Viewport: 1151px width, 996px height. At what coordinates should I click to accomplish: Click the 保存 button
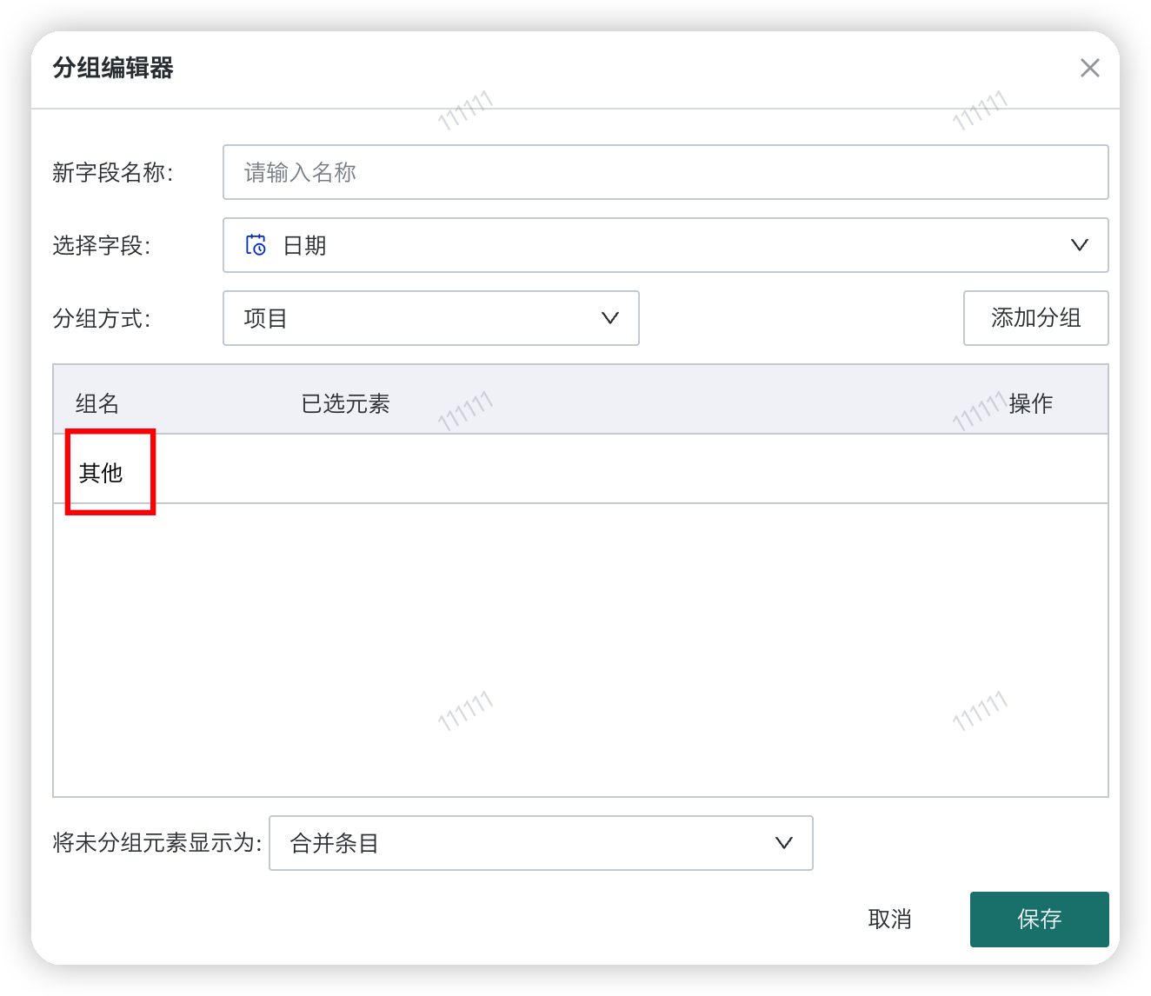1039,920
